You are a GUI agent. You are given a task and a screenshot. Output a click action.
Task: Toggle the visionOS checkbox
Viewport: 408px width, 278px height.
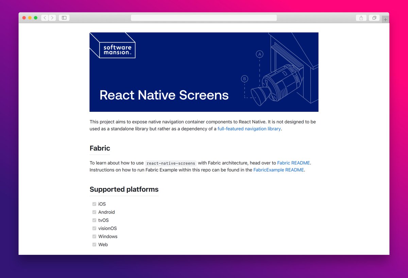94,228
